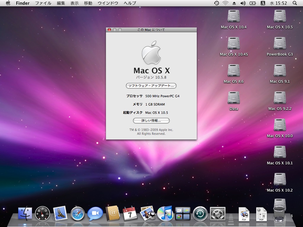Open Time Machine menu bar icon
Image resolution: width=303 pixels, height=227 pixels.
(216, 3)
